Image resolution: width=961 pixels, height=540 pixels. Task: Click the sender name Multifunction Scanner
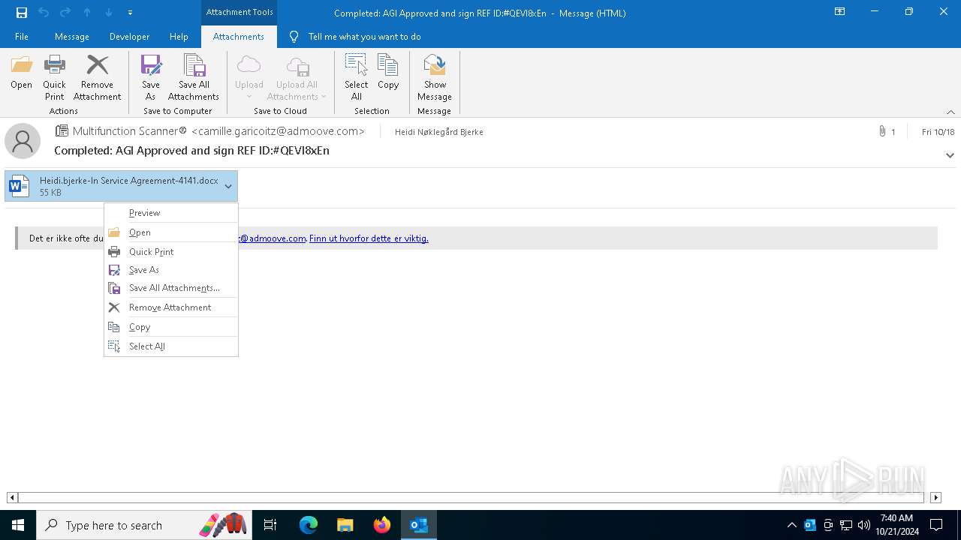[x=129, y=131]
